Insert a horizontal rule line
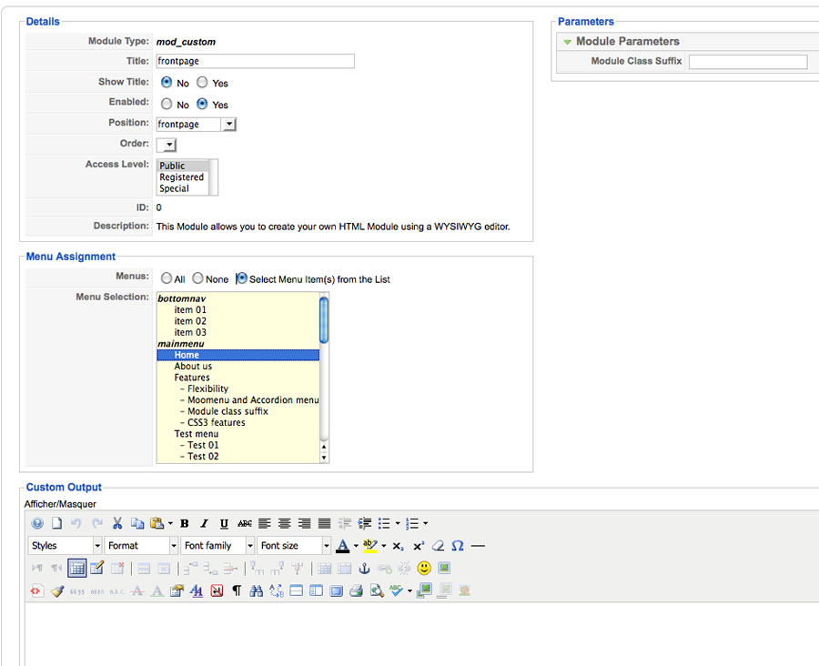The width and height of the screenshot is (819, 666). 478,546
